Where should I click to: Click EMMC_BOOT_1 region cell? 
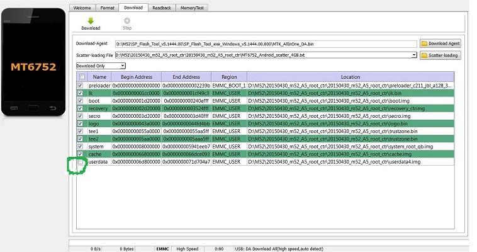[x=229, y=85]
